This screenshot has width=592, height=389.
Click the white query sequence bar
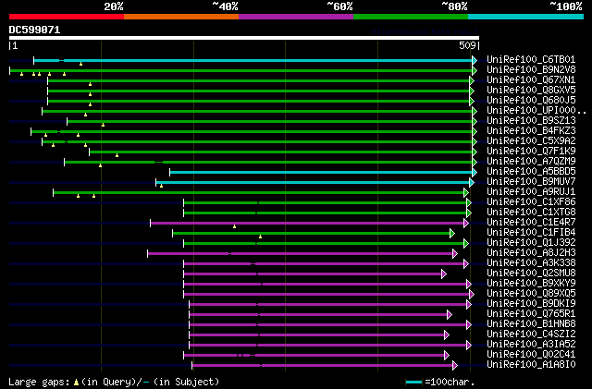[244, 38]
